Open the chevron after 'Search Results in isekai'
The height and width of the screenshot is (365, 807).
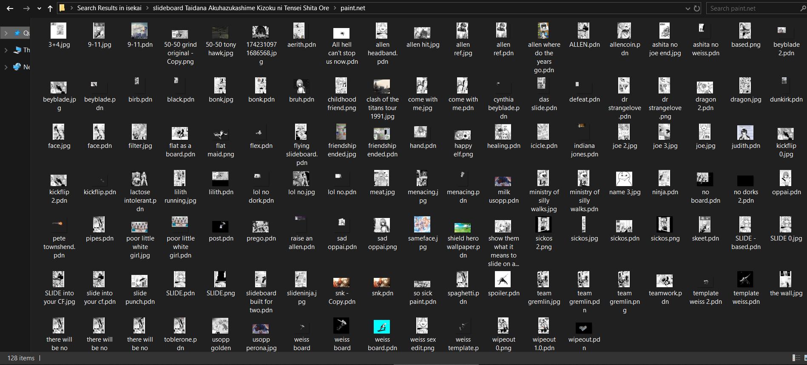(148, 8)
